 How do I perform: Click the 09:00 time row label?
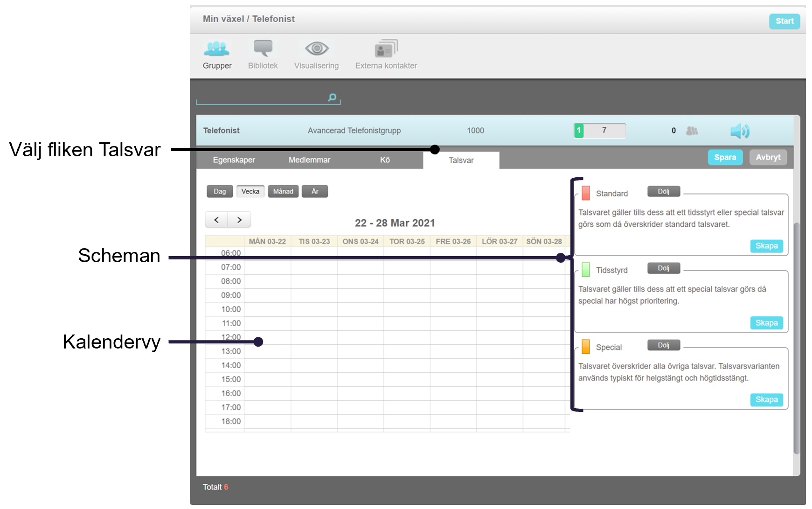[231, 295]
